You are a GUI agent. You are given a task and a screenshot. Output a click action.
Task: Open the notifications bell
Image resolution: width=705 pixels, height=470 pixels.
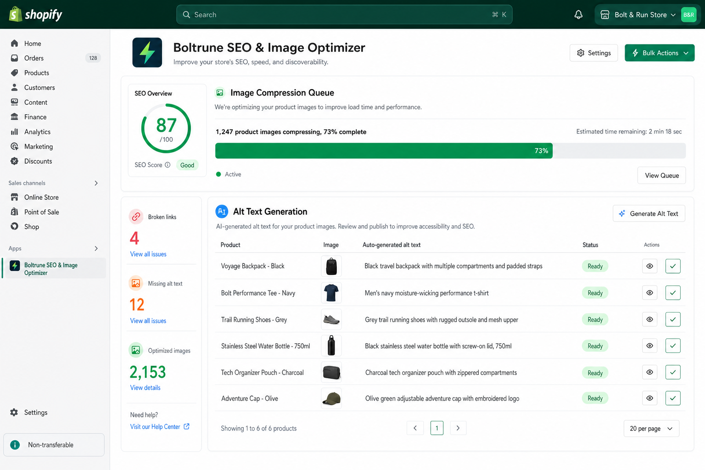tap(578, 15)
